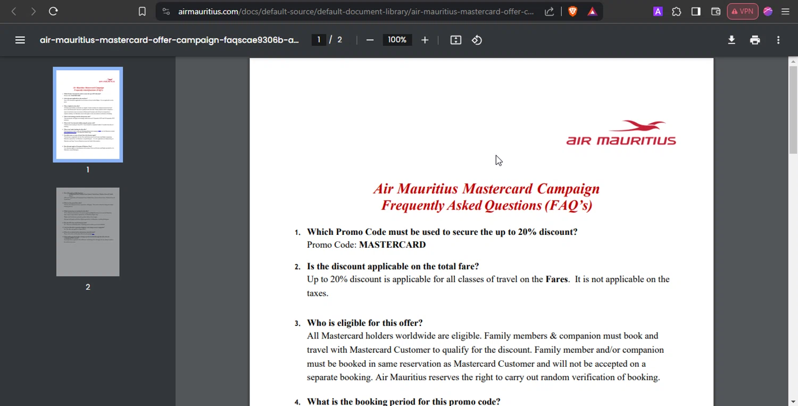Click total page count '2' in toolbar
The image size is (798, 406).
tap(339, 40)
